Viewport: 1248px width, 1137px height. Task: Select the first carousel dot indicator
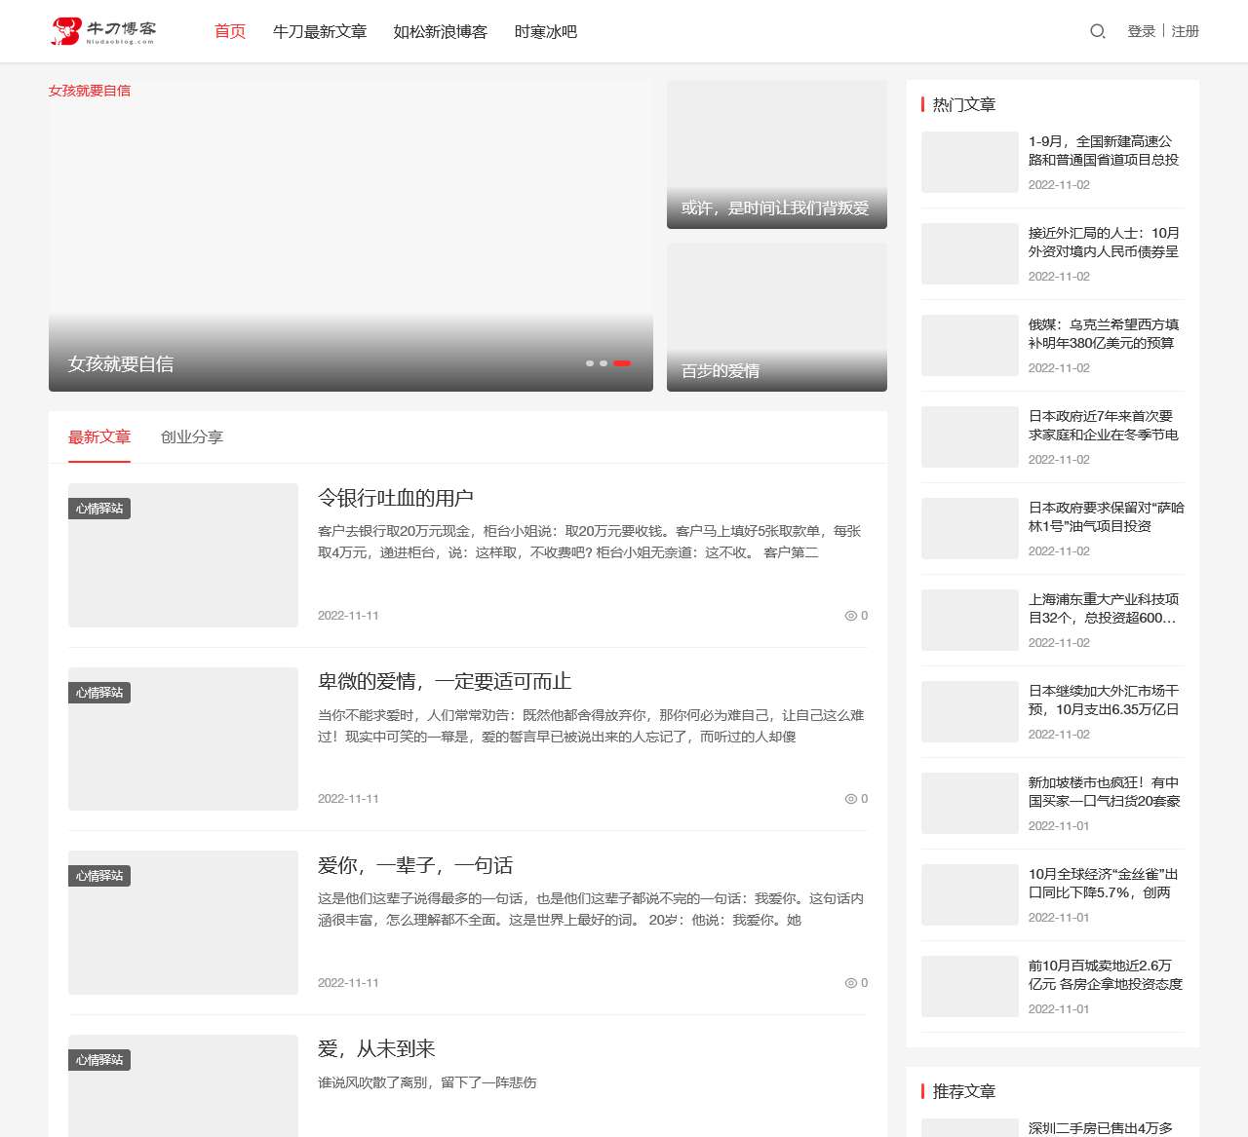coord(590,363)
